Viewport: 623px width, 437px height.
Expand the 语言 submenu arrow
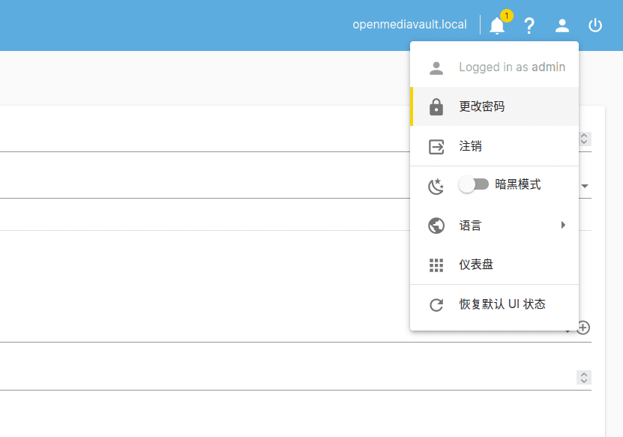(x=563, y=225)
